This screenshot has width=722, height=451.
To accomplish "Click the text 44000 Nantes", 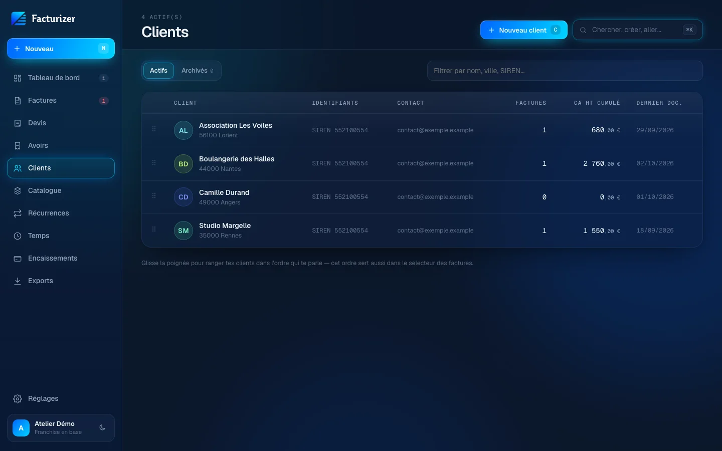I will [x=220, y=169].
